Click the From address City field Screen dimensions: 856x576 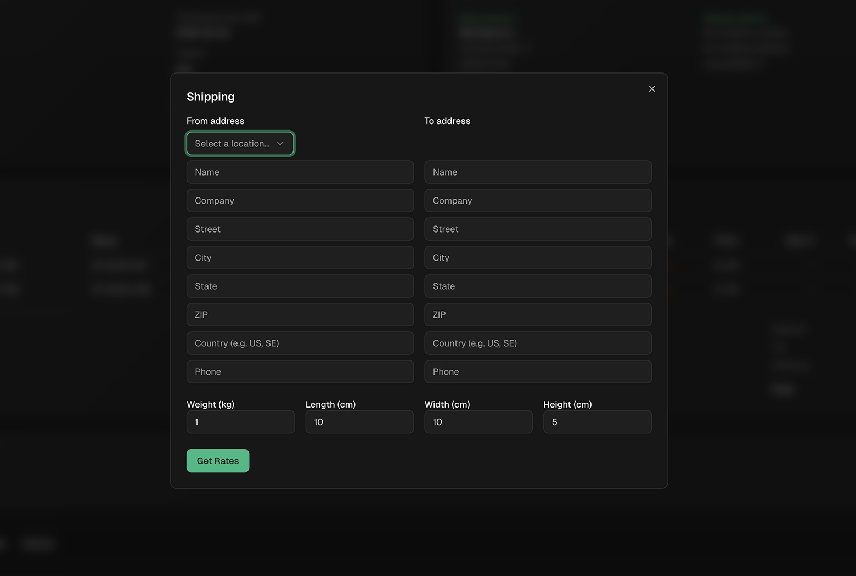300,258
